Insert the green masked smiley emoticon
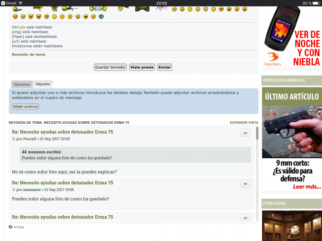The height and width of the screenshot is (241, 322). click(101, 16)
